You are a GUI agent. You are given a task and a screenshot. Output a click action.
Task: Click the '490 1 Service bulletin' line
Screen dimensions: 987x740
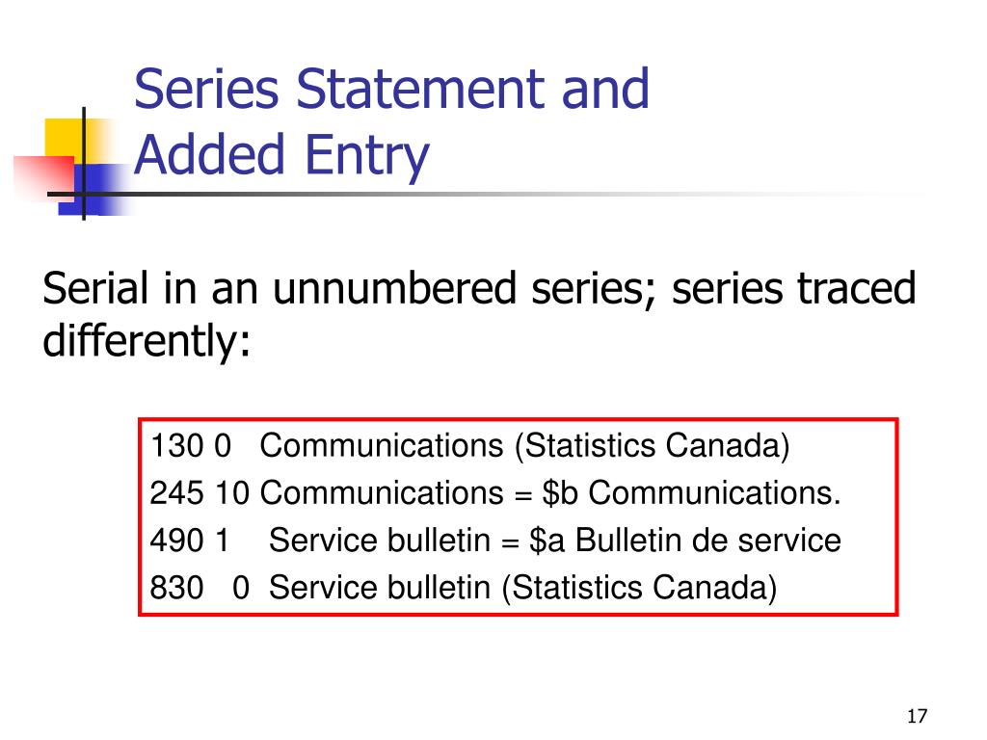[495, 541]
